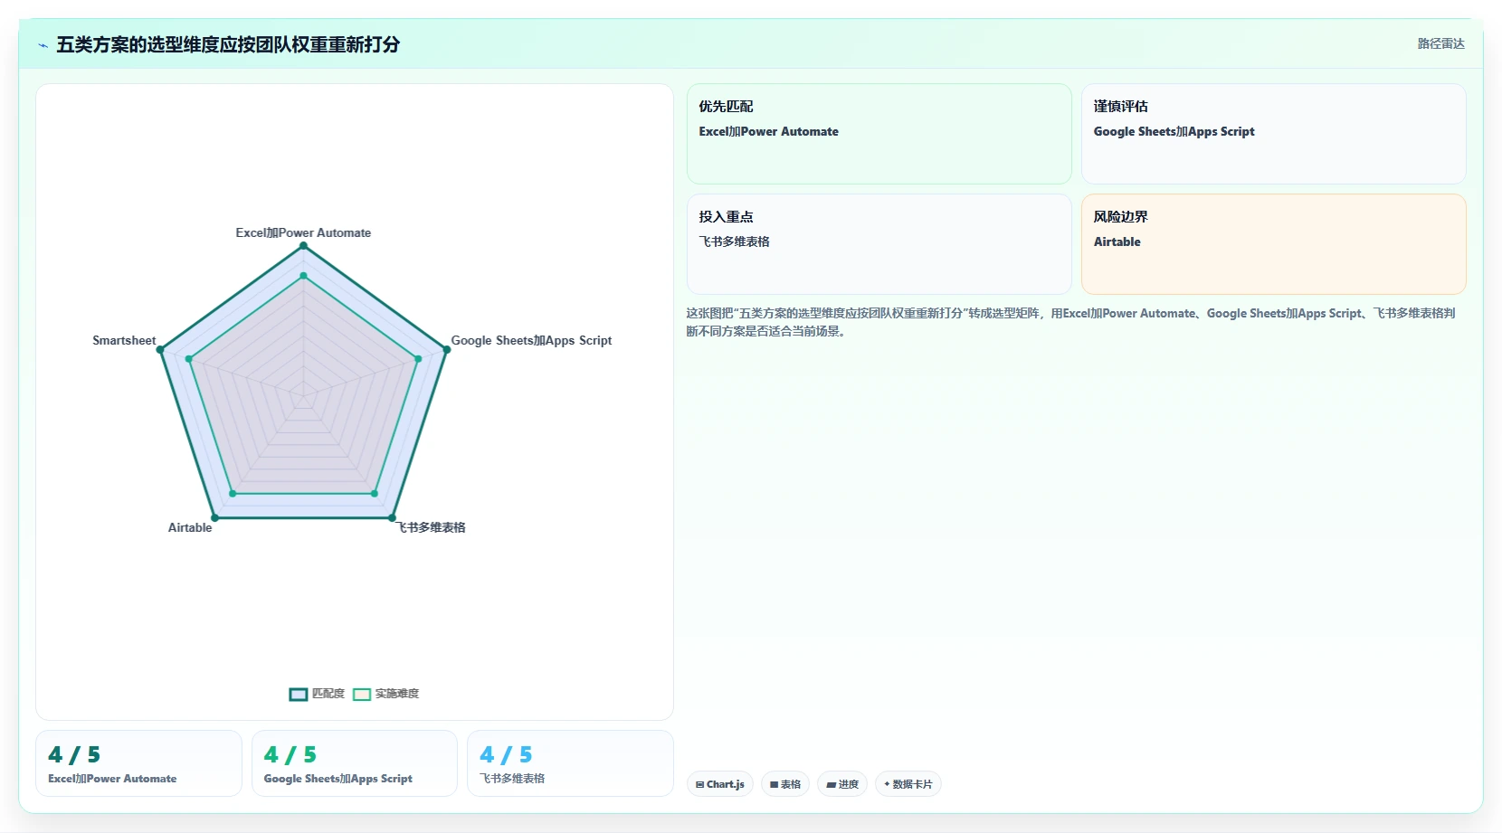
Task: Click the outer data point at Airtable vertex
Action: (x=214, y=517)
